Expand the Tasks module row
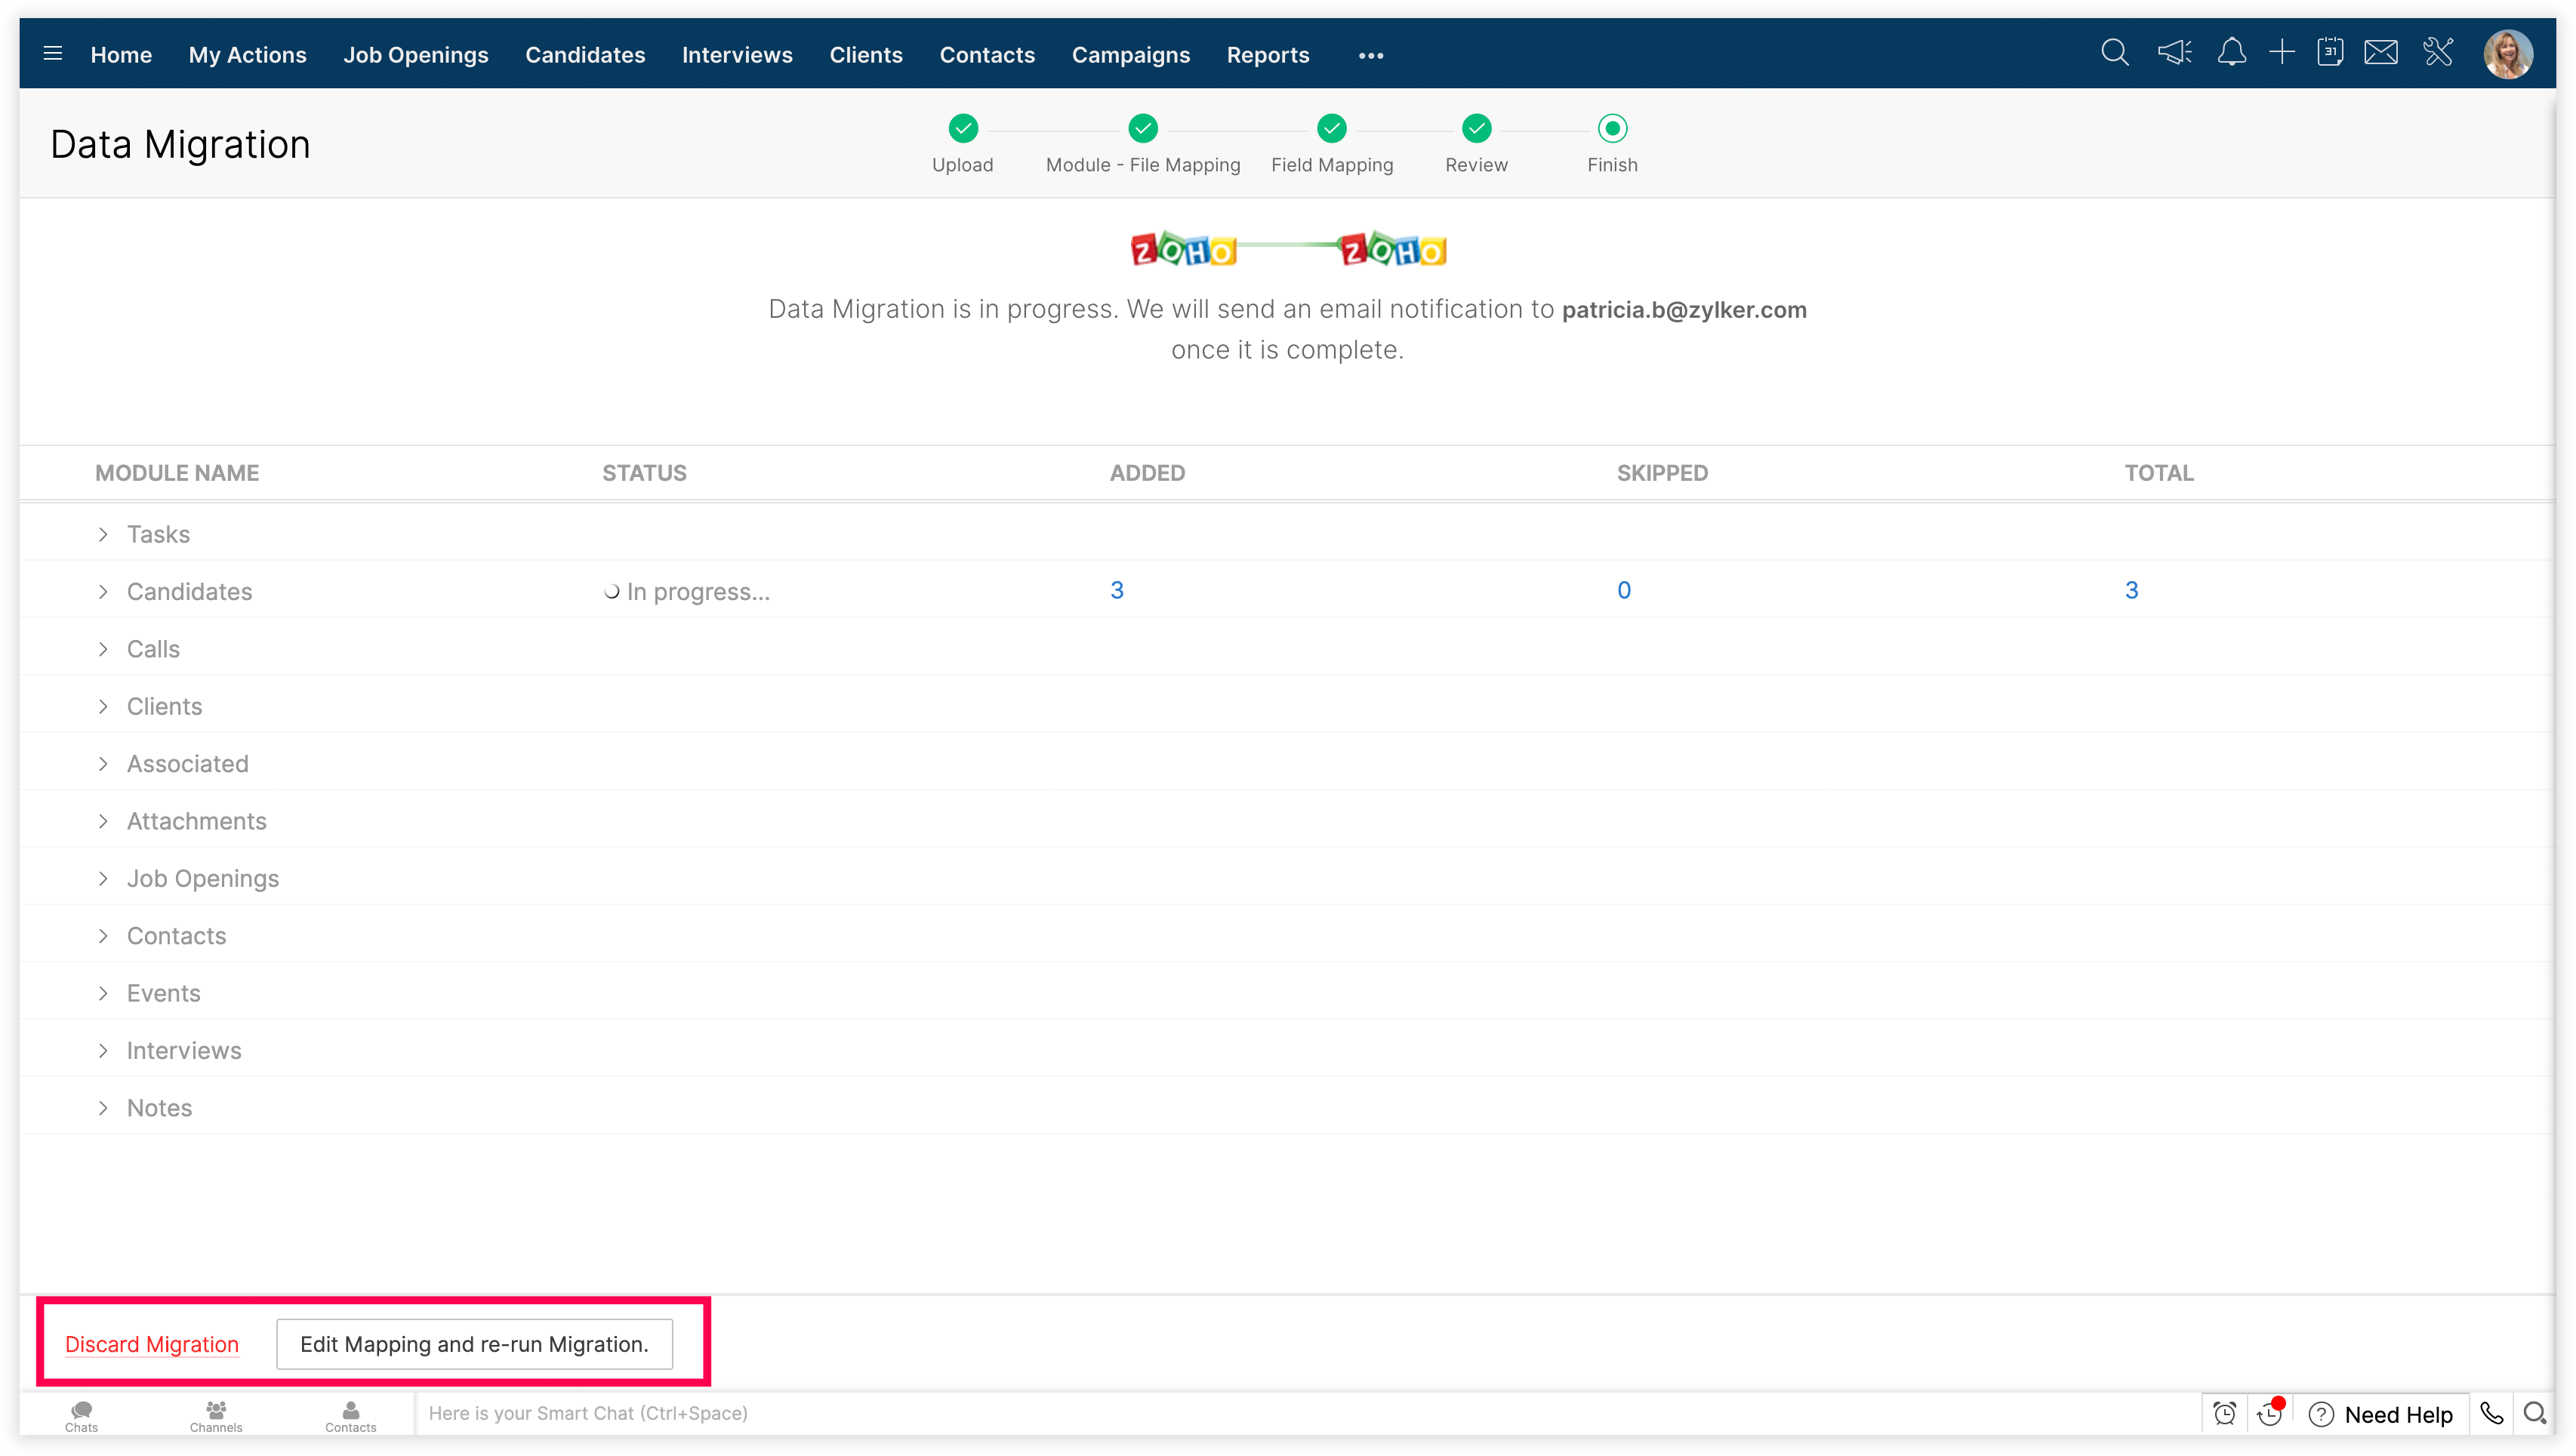 click(103, 534)
